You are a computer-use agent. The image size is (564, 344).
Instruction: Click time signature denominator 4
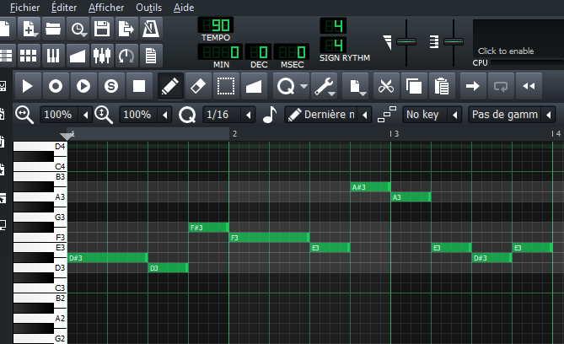tap(334, 46)
